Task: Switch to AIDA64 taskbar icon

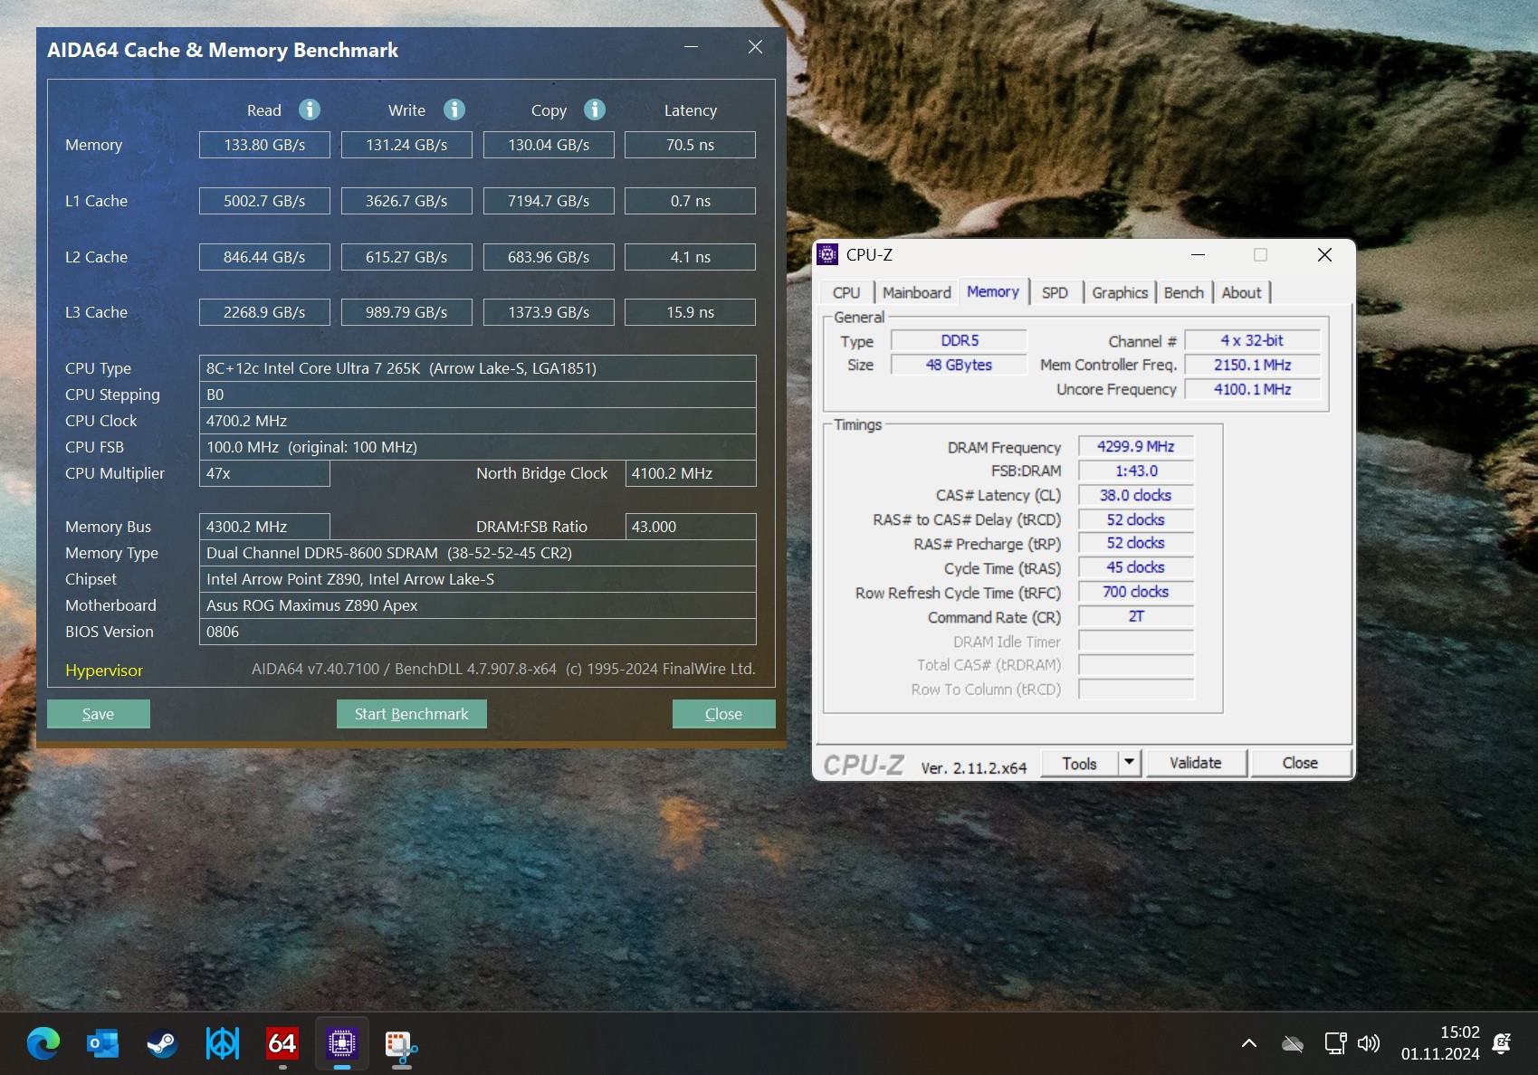Action: point(282,1043)
